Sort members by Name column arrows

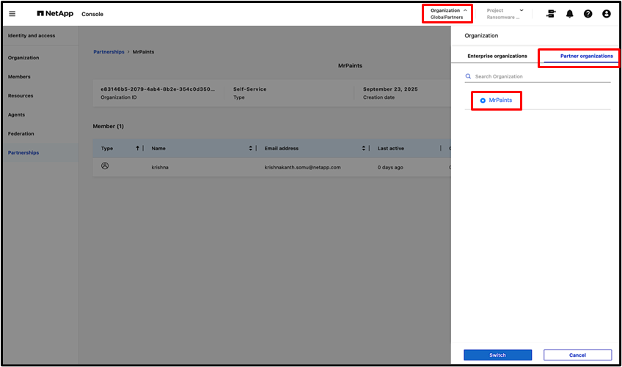tap(250, 148)
